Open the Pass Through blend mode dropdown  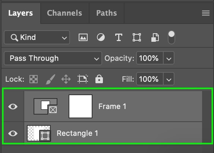point(53,58)
